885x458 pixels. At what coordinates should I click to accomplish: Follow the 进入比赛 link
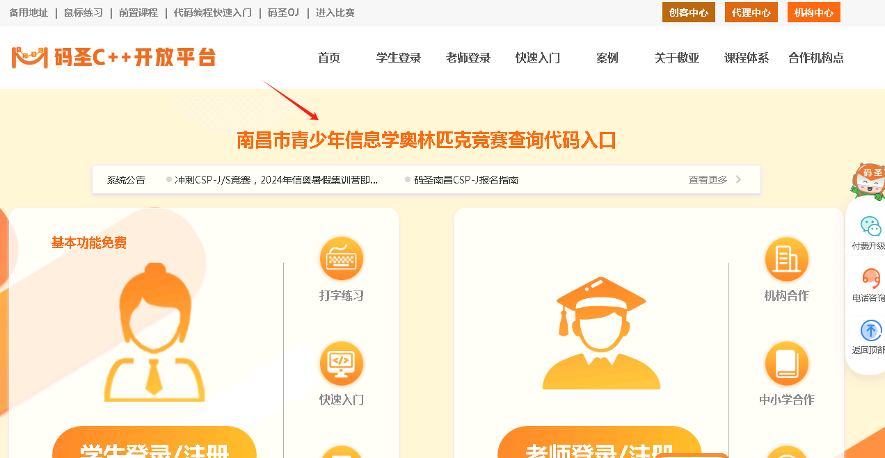[x=335, y=13]
